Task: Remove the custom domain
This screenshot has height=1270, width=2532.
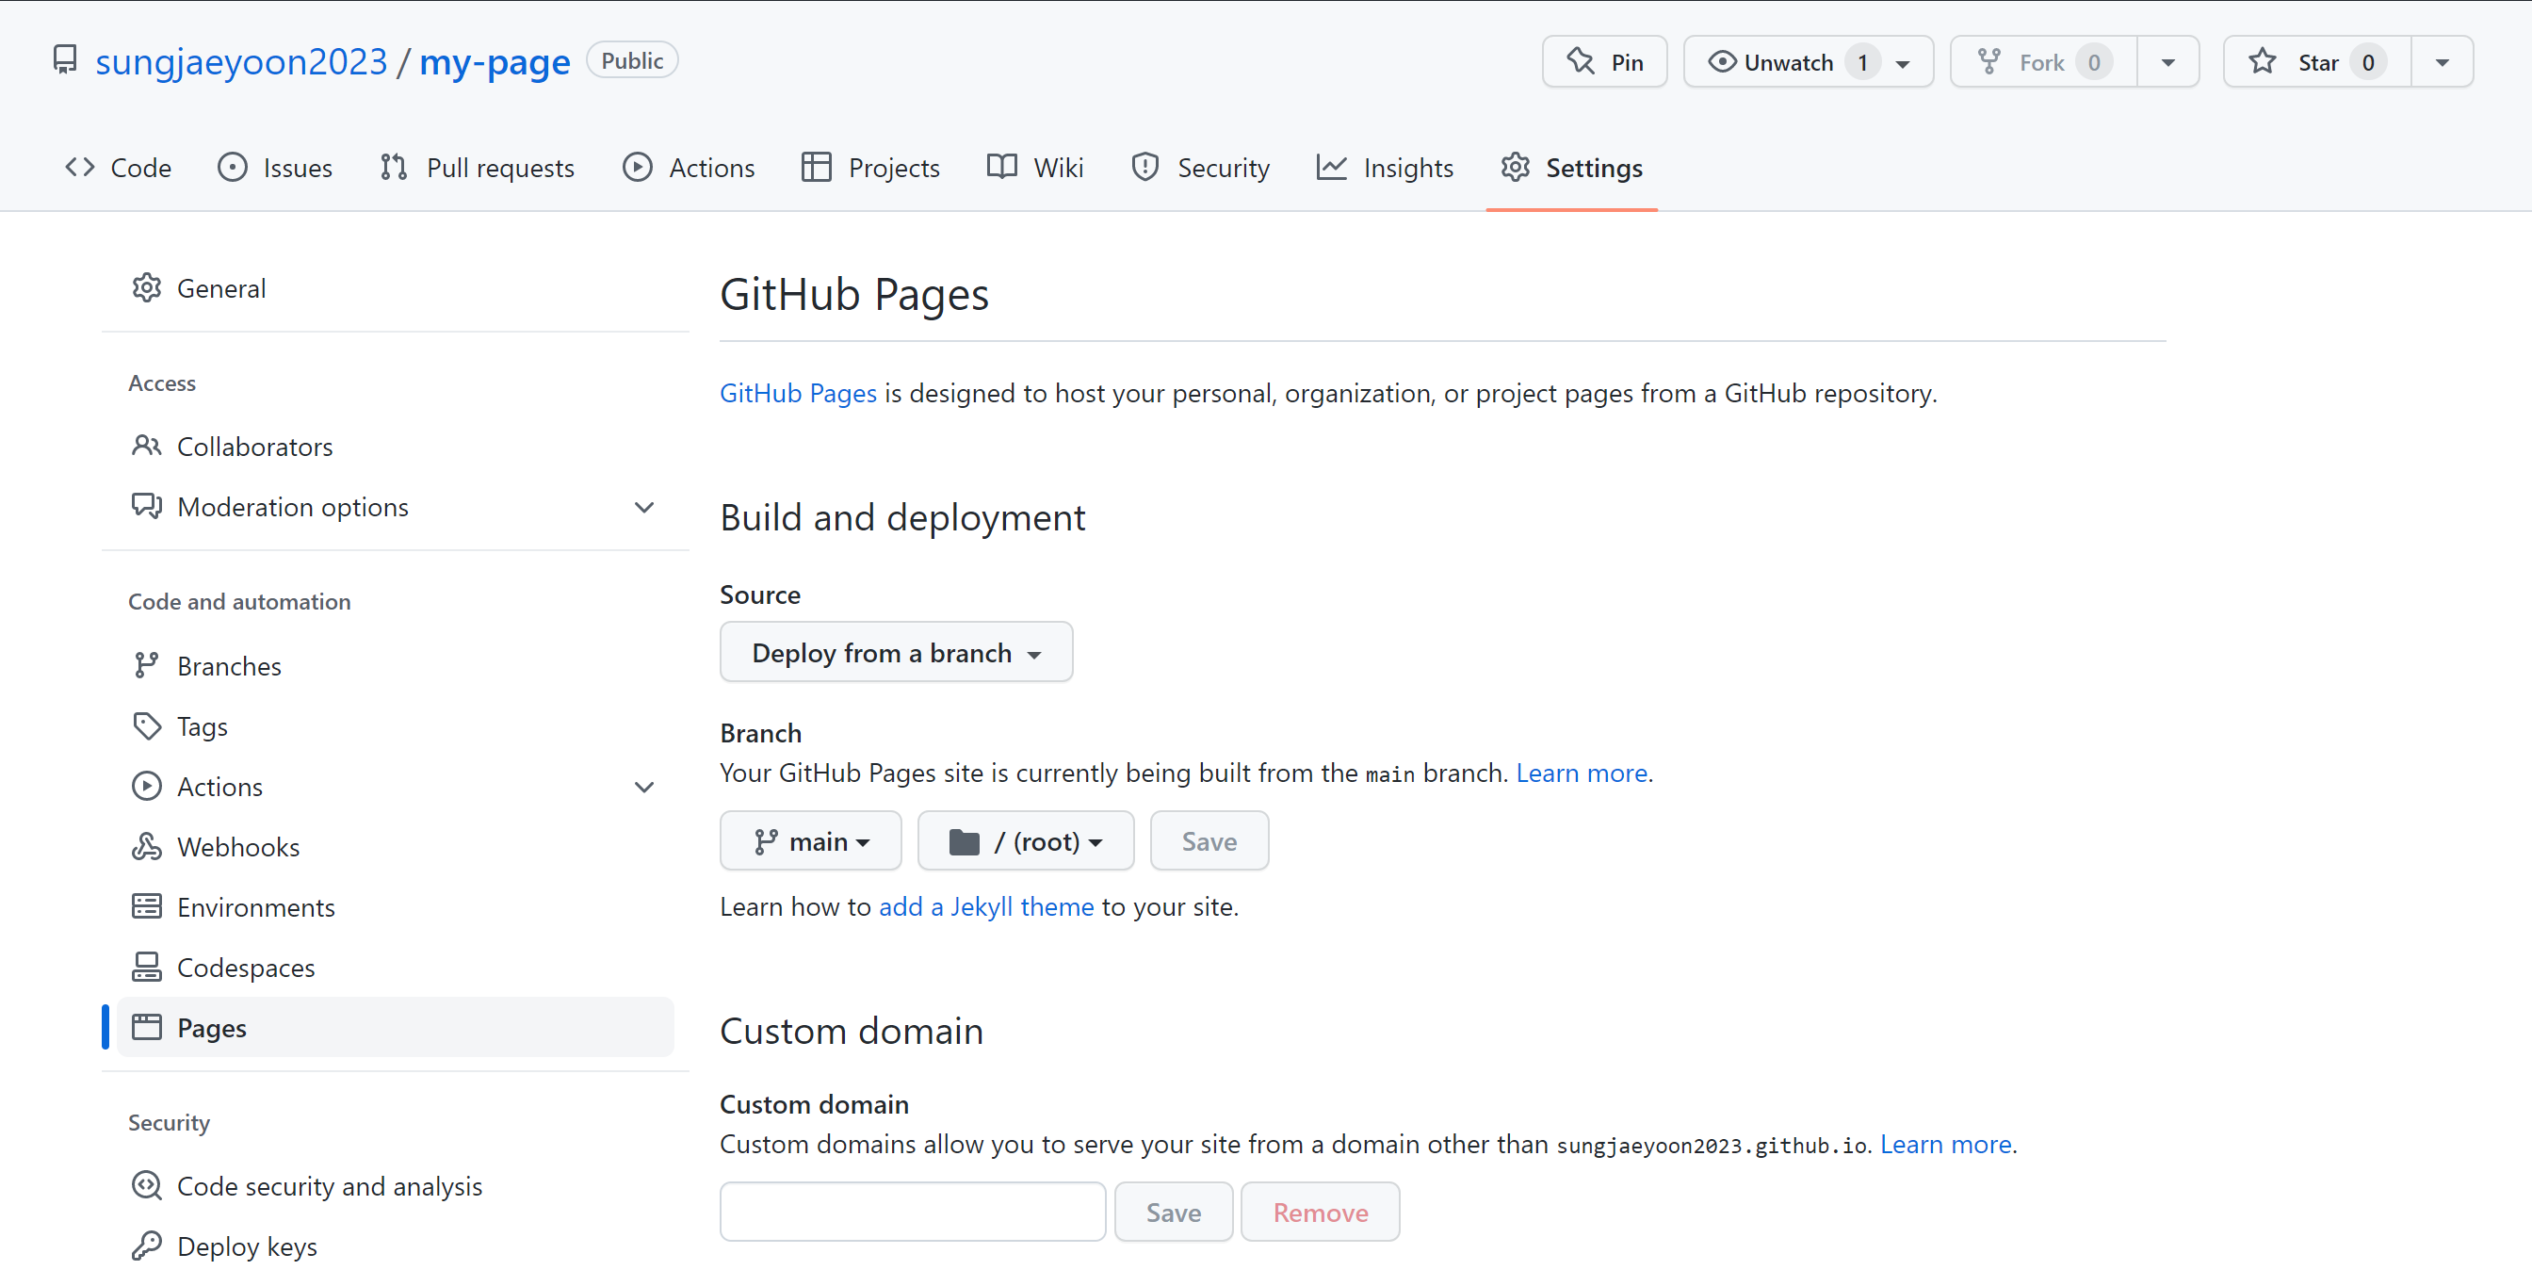Action: tap(1320, 1212)
